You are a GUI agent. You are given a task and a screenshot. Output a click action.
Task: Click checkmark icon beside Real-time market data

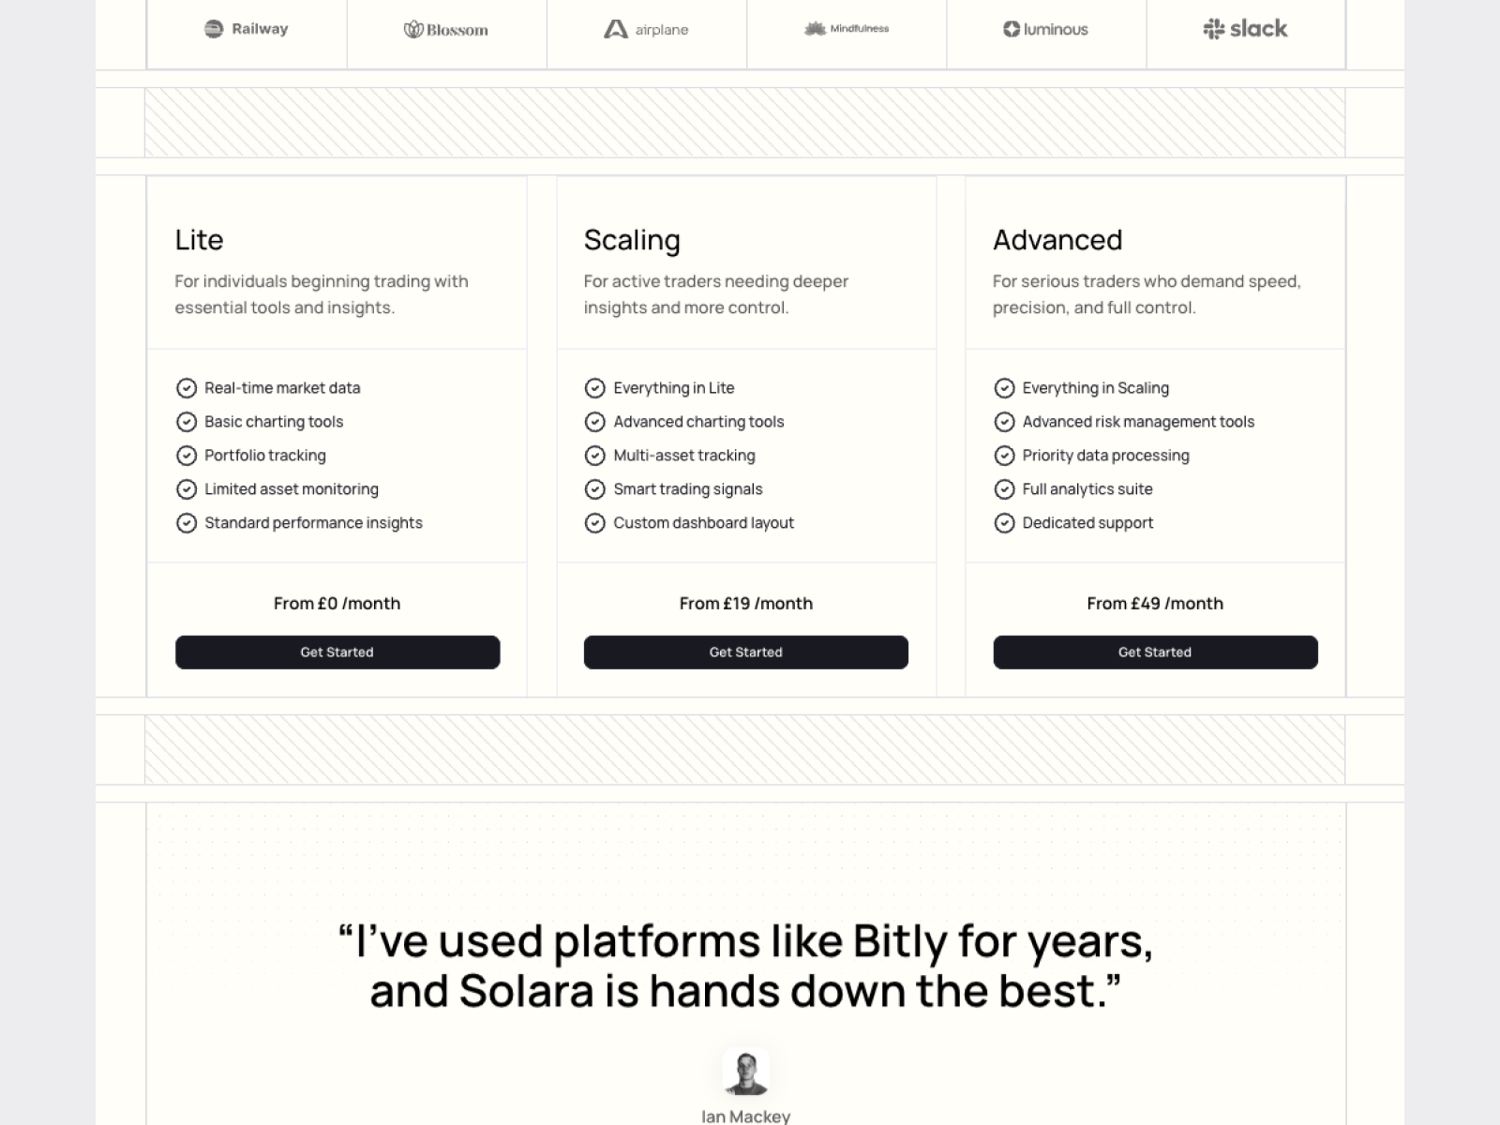[x=187, y=388]
